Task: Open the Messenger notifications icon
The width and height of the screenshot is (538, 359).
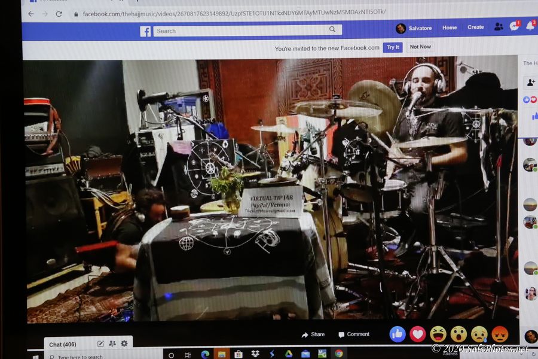Action: coord(514,26)
